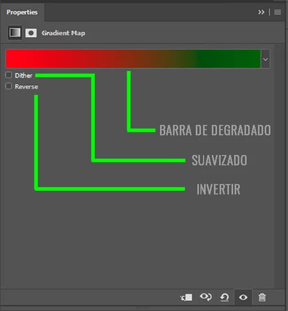Open the gradient picker dropdown arrow
This screenshot has width=288, height=311.
coord(266,59)
